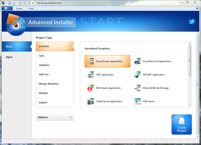Click the Client/Server Application icon
Viewport: 201px width, 145px height.
tap(91, 102)
